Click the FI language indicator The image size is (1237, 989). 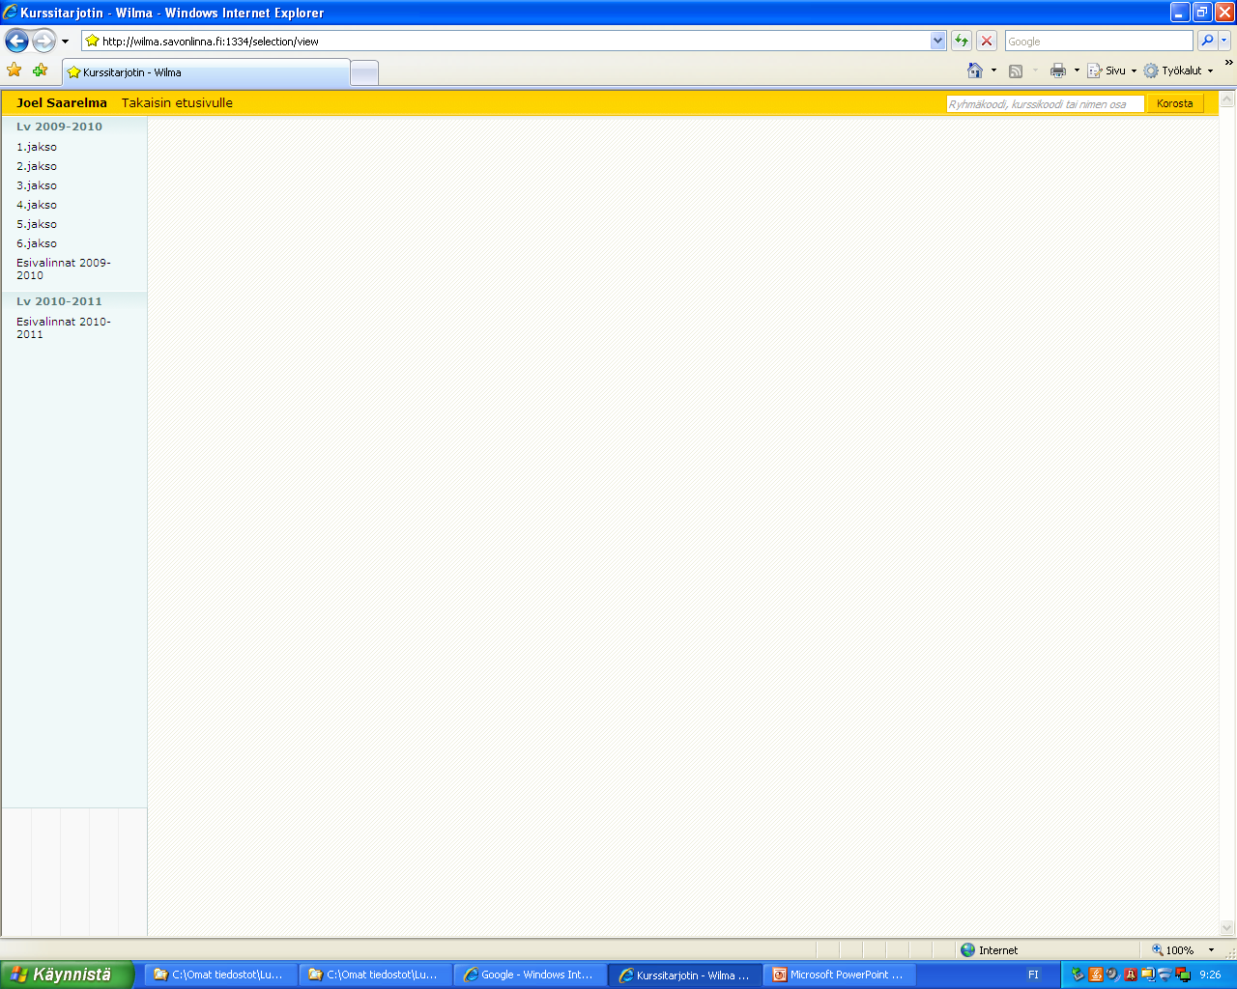(x=1033, y=975)
